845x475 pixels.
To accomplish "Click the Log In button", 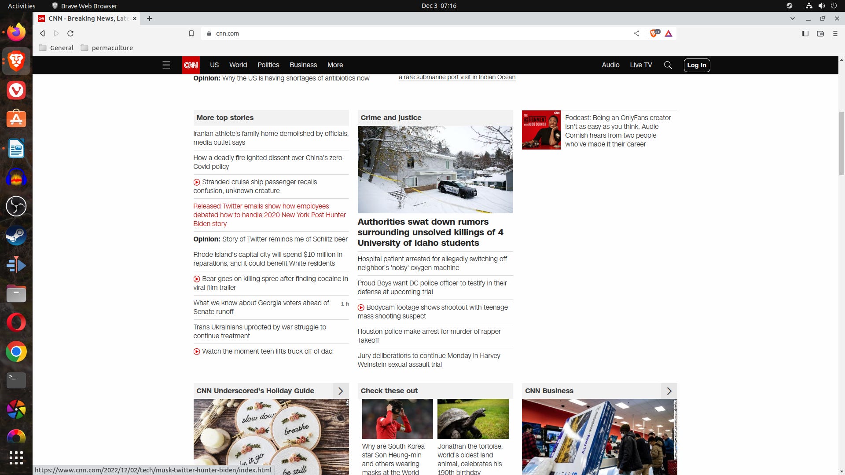I will click(x=697, y=65).
